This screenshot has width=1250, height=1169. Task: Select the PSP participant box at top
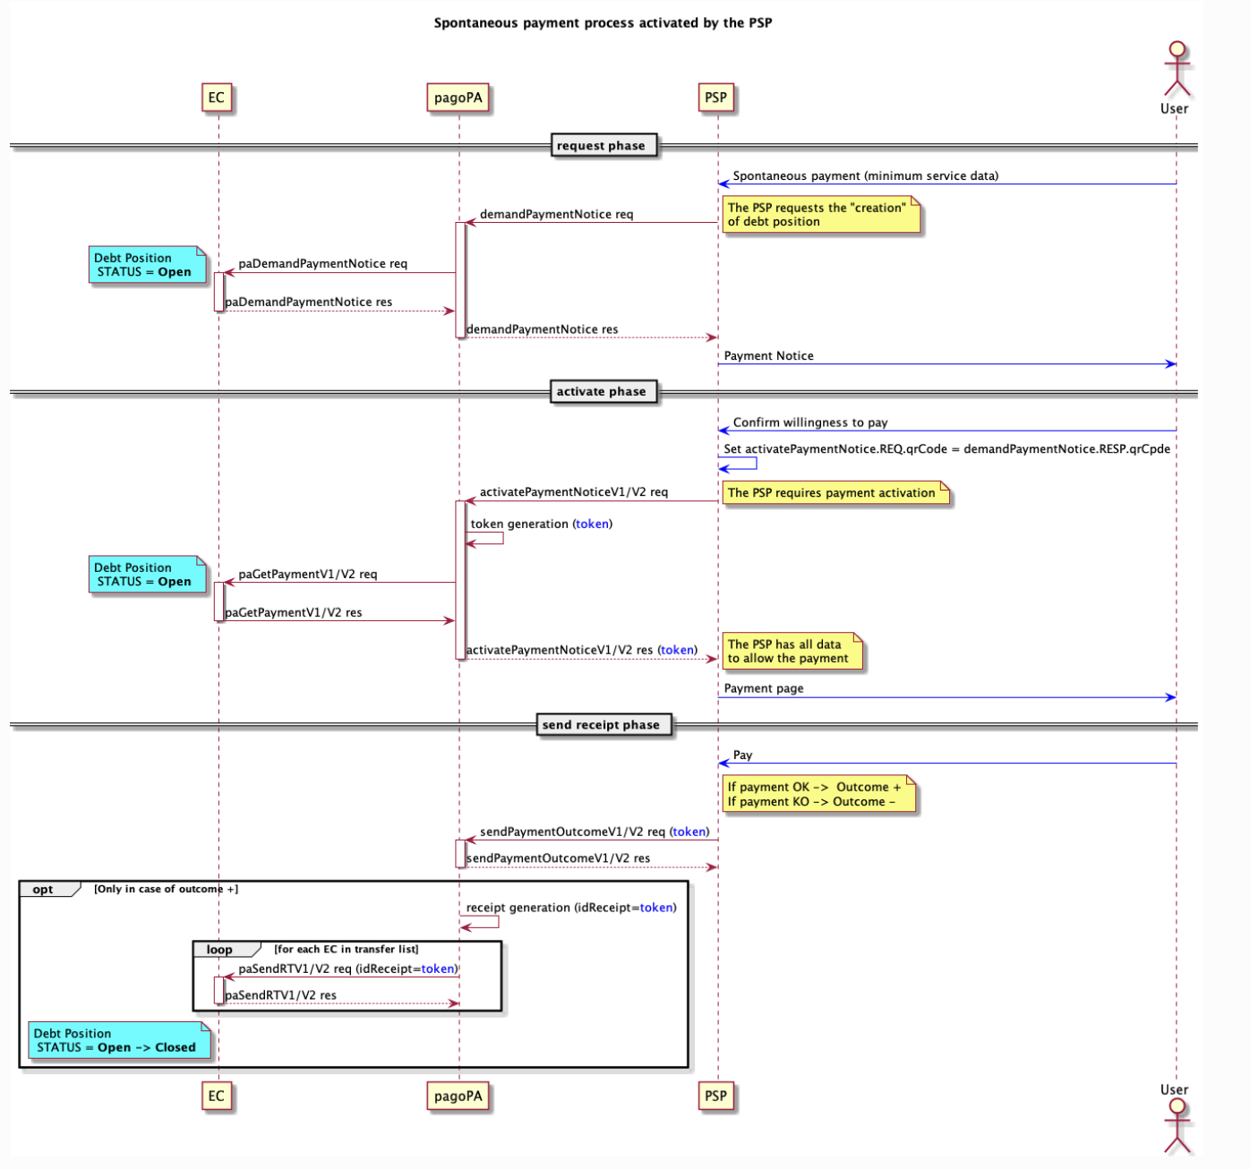point(715,98)
